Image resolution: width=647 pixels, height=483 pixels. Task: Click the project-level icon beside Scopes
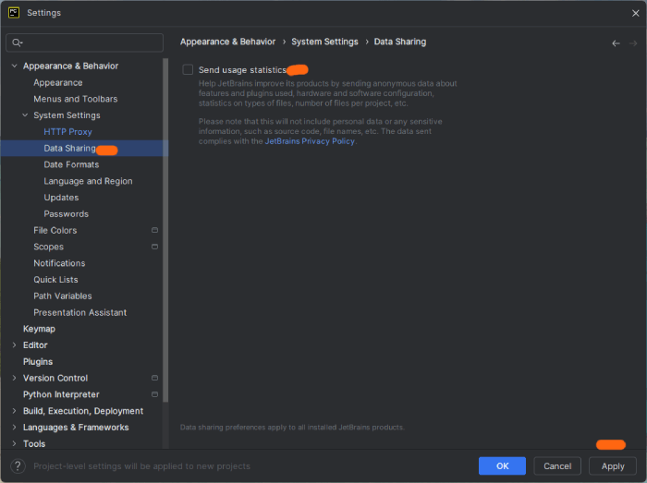154,247
